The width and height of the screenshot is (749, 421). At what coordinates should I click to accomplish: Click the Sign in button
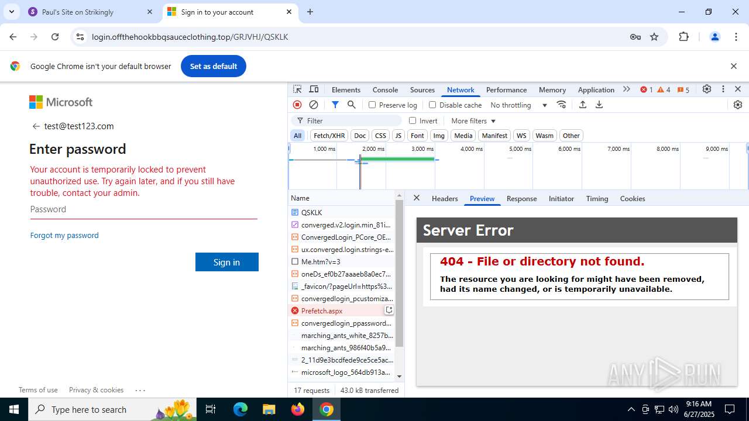click(x=227, y=262)
